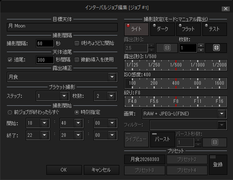Set shutter speed slider to 1/1000

tap(198, 65)
